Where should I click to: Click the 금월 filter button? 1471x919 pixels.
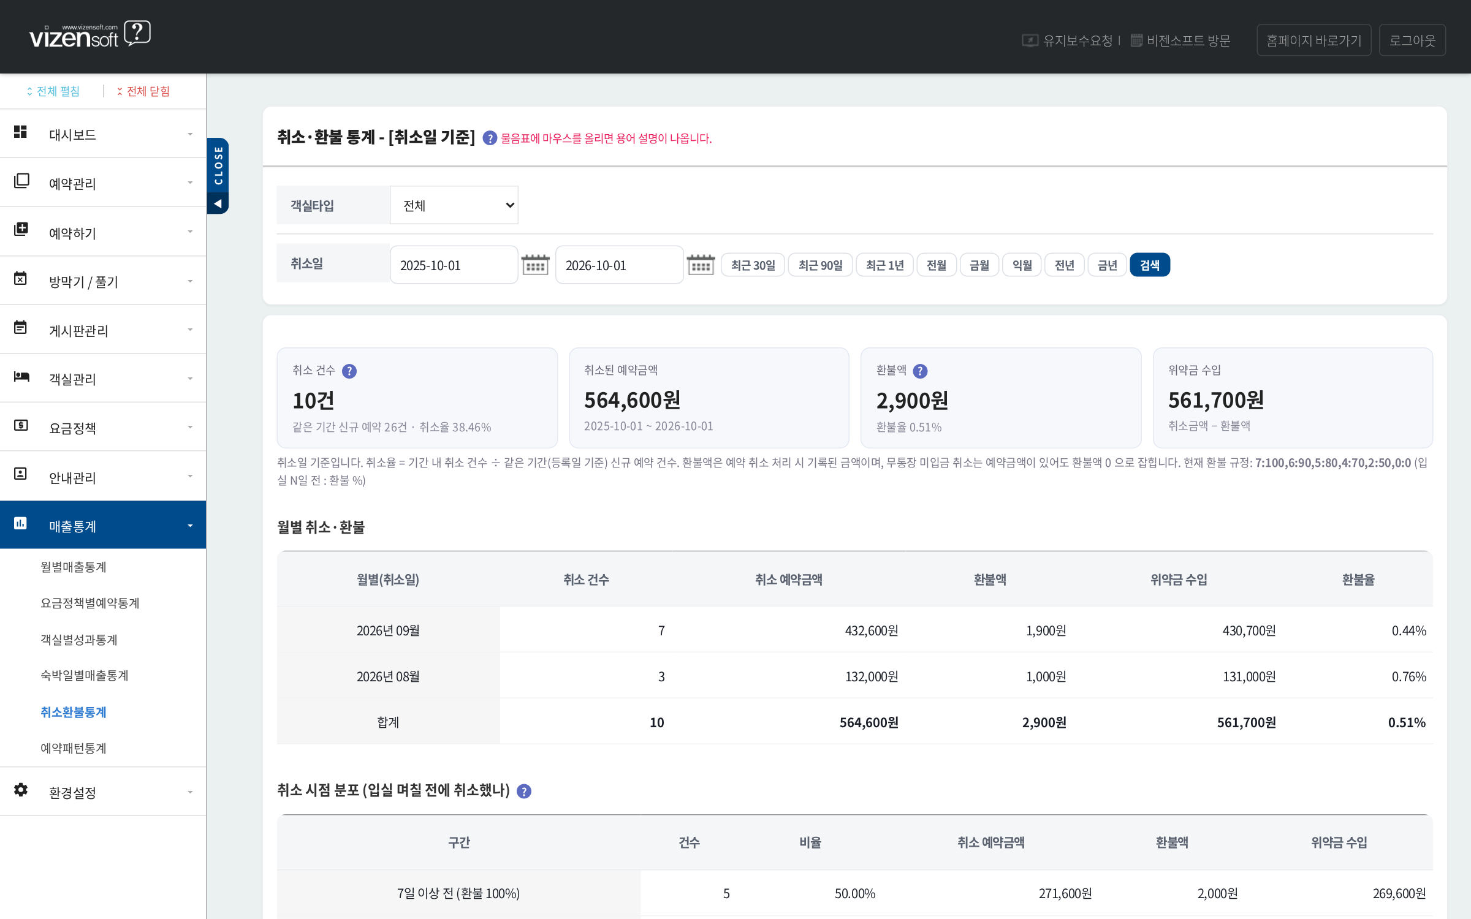point(979,265)
